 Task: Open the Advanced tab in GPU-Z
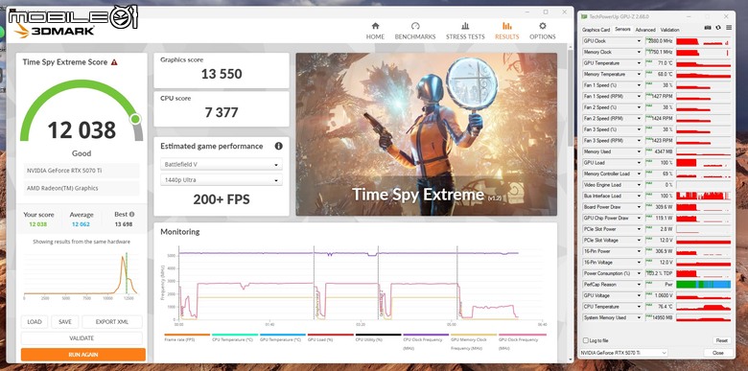point(645,30)
